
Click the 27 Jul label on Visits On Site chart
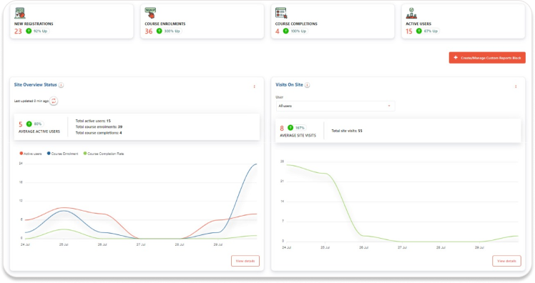tap(402, 247)
